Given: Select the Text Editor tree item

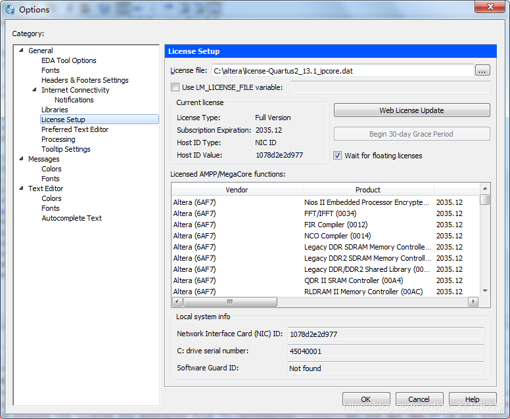Looking at the screenshot, I should [x=45, y=188].
